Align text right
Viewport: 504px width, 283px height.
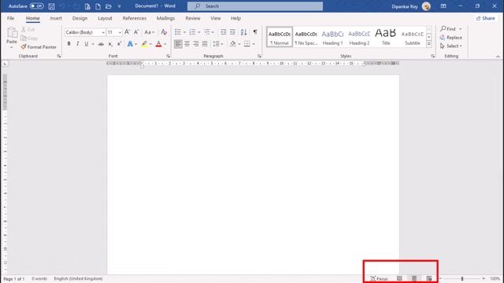coord(196,44)
